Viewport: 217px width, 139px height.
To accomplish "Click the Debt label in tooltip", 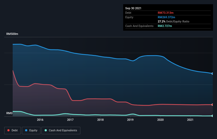I will click(128, 13).
